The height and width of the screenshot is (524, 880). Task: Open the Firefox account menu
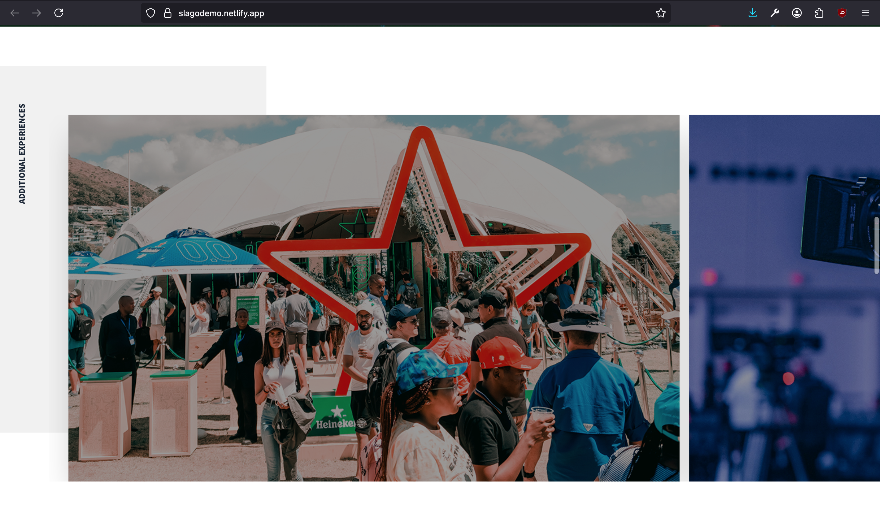point(797,13)
